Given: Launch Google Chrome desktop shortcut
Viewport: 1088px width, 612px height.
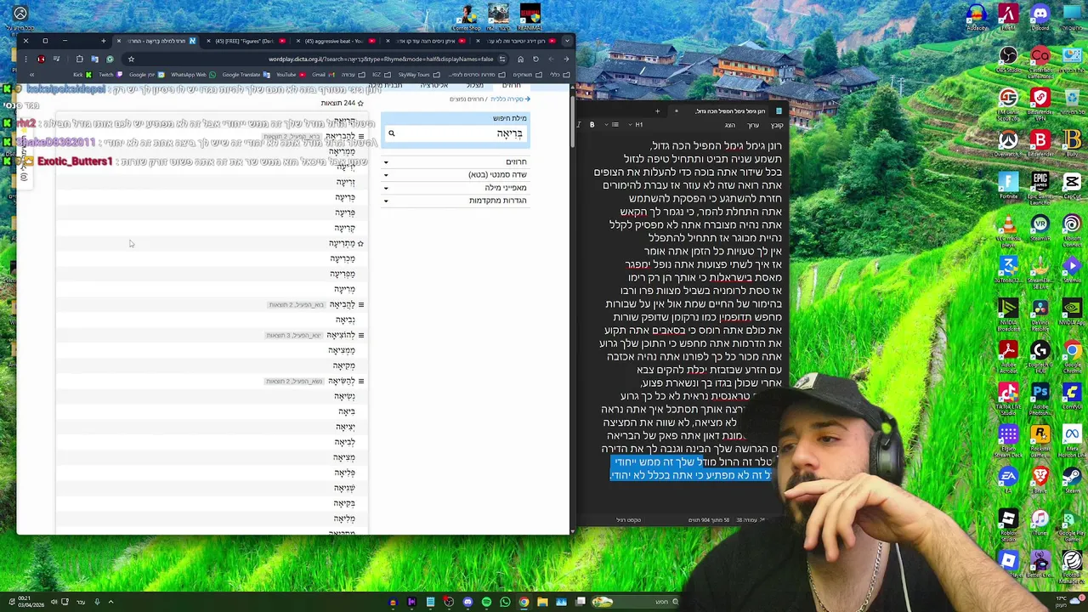Looking at the screenshot, I should point(1072,350).
